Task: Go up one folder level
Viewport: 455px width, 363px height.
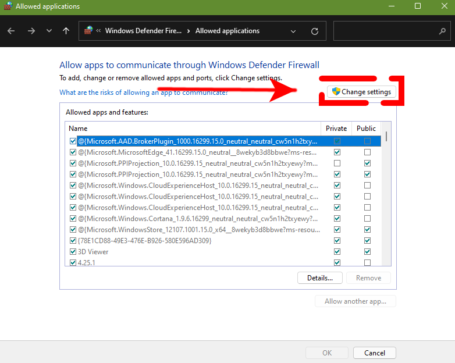Action: 66,31
